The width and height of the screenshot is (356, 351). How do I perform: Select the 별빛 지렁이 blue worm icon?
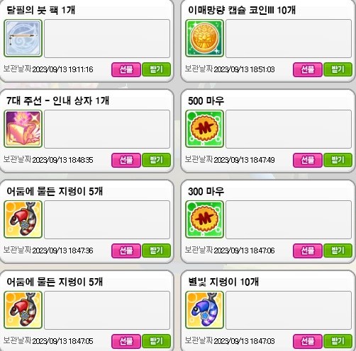204,310
